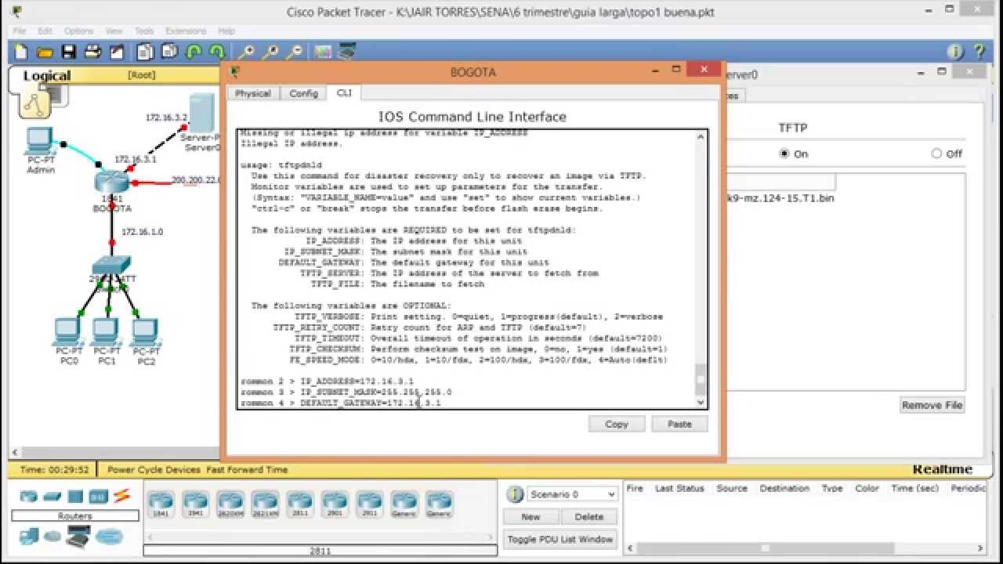Select the WAN Emulation cloud icon
This screenshot has height=564, width=1003.
coord(53,537)
